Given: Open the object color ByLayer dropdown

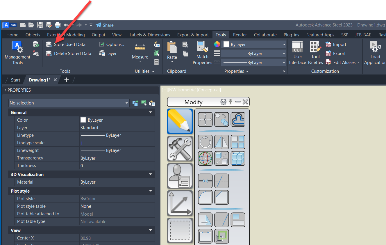Looking at the screenshot, I should click(x=283, y=44).
